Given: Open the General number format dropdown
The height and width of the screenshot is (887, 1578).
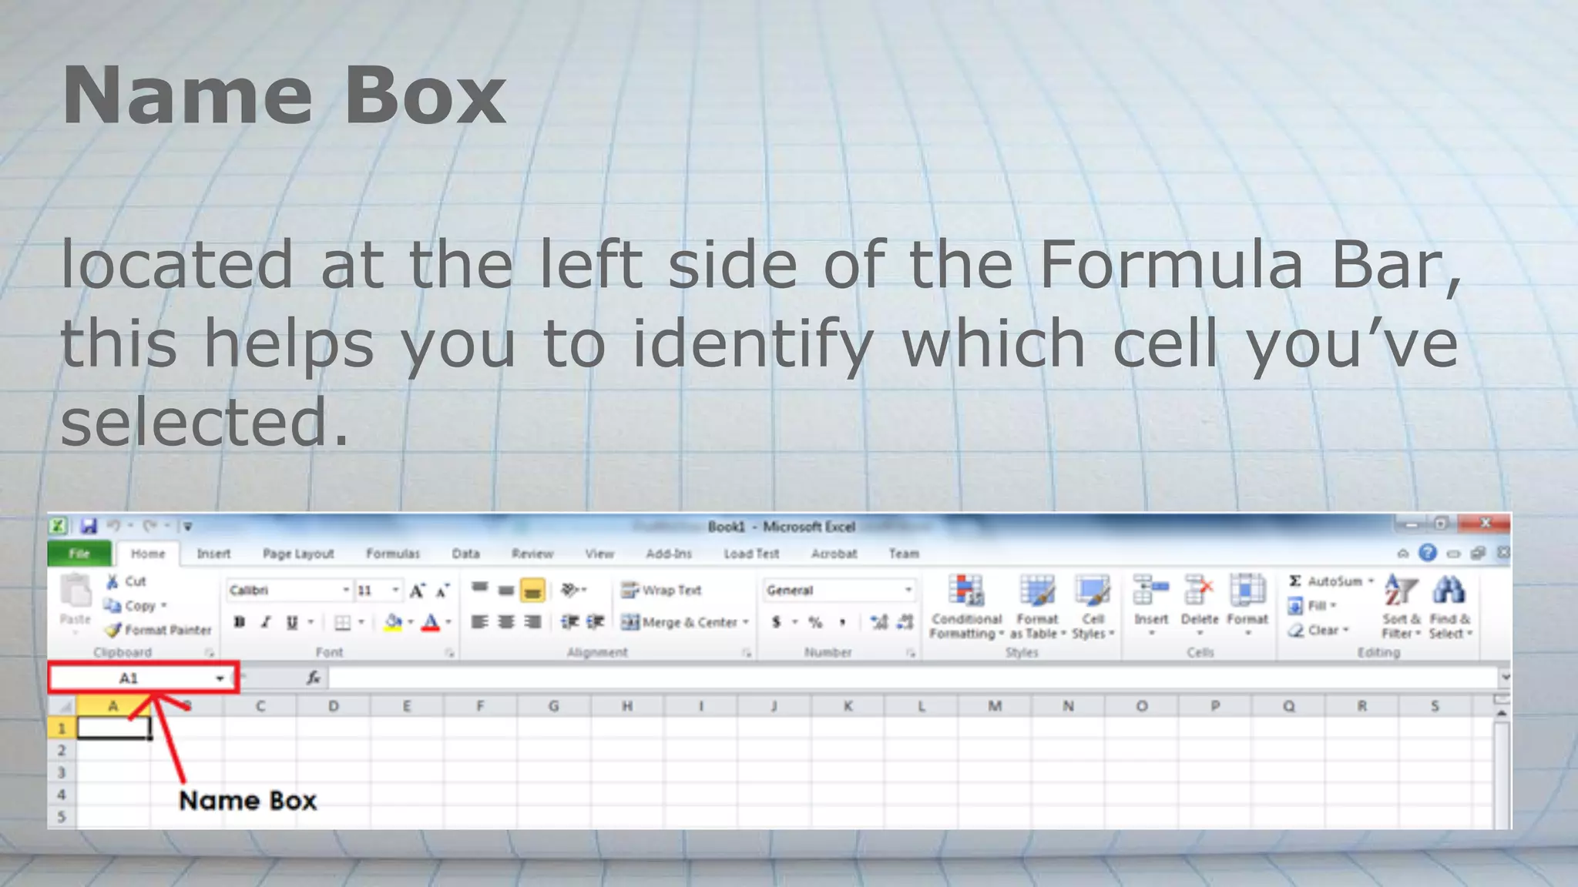Looking at the screenshot, I should [x=908, y=591].
